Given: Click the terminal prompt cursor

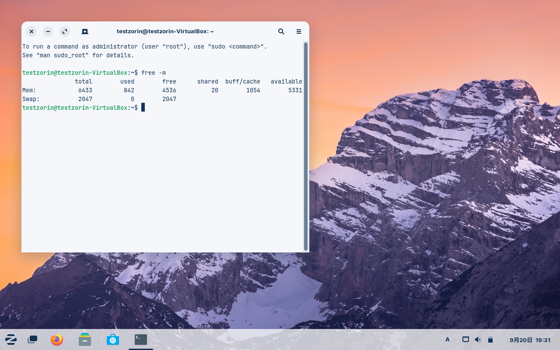Looking at the screenshot, I should coord(143,108).
